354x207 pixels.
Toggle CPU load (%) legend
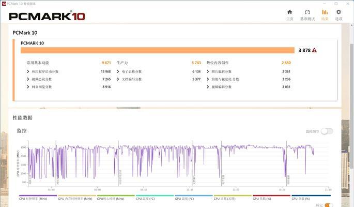[x=311, y=198]
